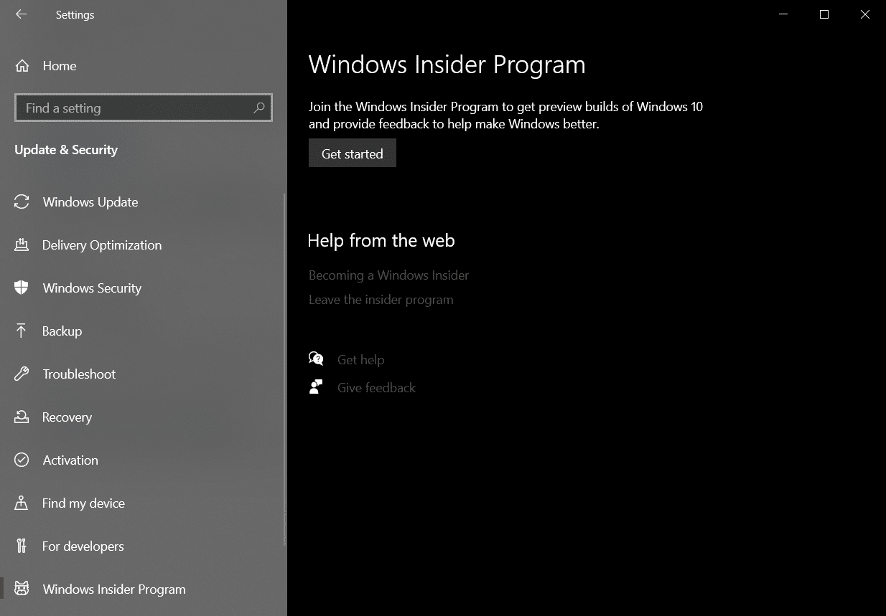Click the Windows Update refresh icon
886x616 pixels.
22,202
